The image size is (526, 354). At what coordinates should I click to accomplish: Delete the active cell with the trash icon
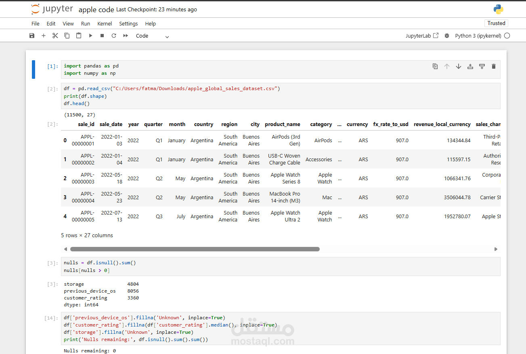[493, 66]
